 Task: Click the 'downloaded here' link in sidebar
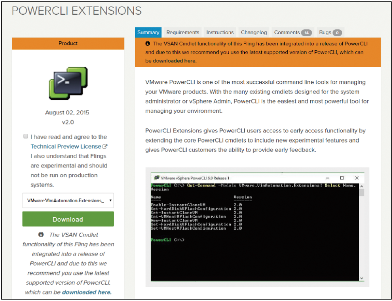tap(87, 292)
